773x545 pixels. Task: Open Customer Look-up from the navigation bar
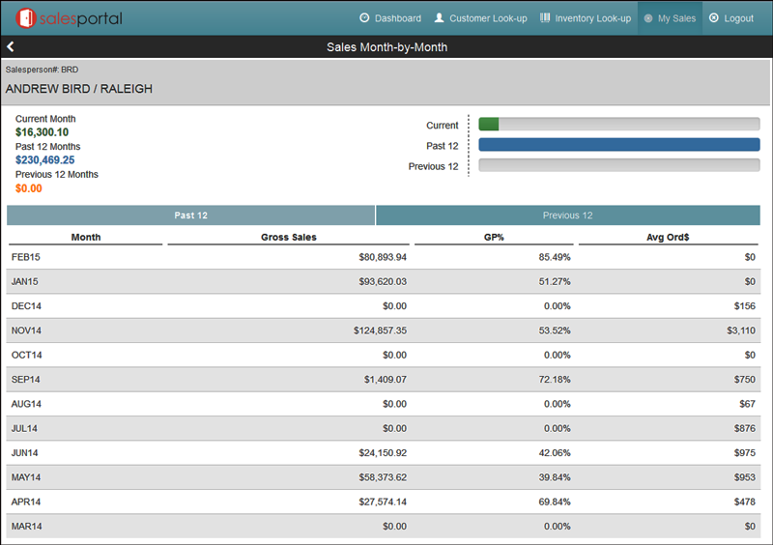click(x=488, y=18)
